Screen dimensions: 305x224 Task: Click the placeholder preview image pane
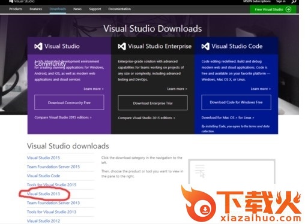(x=232, y=172)
